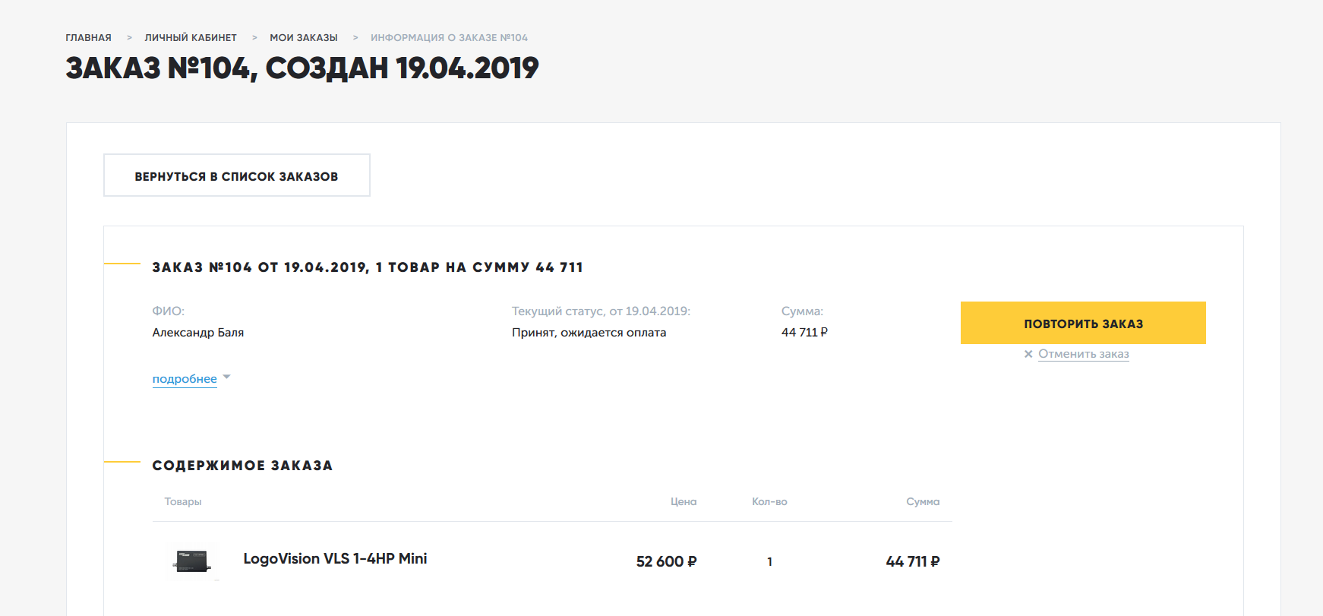The width and height of the screenshot is (1323, 616).
Task: Select the customer name Александр Баля
Action: (198, 333)
